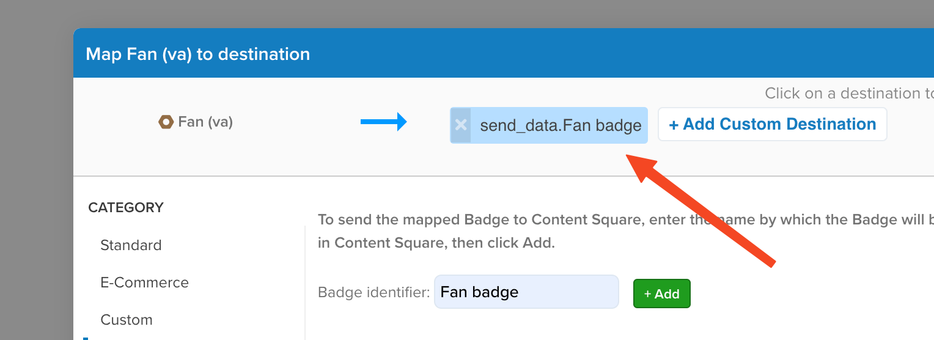Screen dimensions: 934x340
Task: Click the Map Fan (va) to destination title
Action: click(197, 54)
